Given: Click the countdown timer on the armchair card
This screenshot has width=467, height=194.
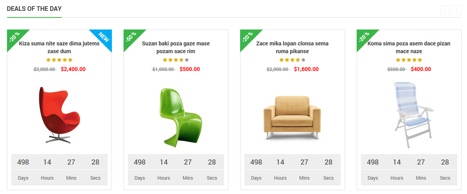Looking at the screenshot, I should 293,170.
